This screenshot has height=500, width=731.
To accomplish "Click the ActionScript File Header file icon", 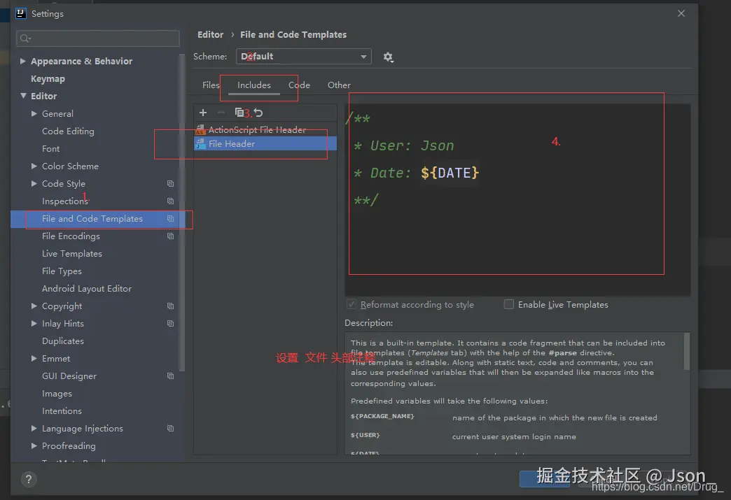I will tap(200, 130).
